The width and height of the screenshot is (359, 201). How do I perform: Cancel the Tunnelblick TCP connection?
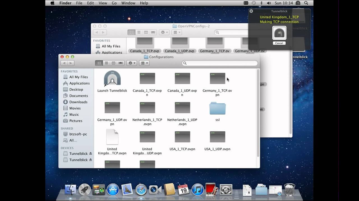279,43
